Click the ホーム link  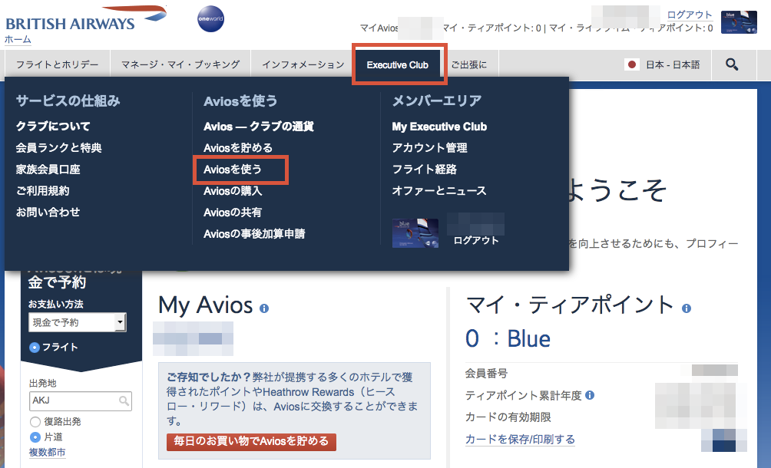click(18, 39)
